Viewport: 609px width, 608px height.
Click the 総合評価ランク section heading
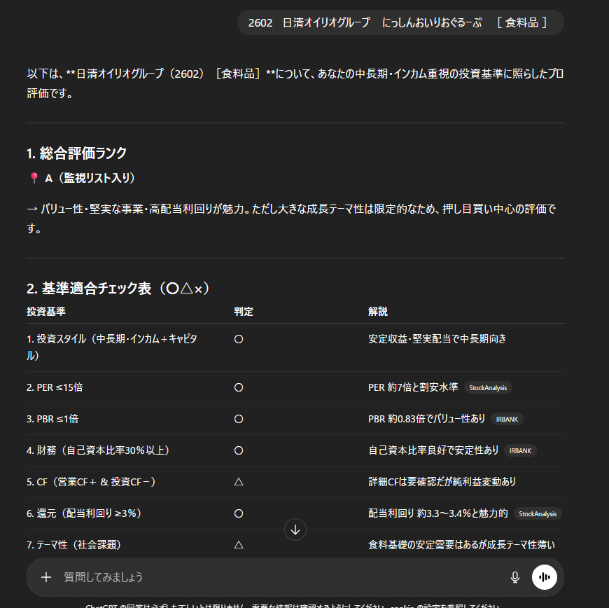pyautogui.click(x=76, y=153)
